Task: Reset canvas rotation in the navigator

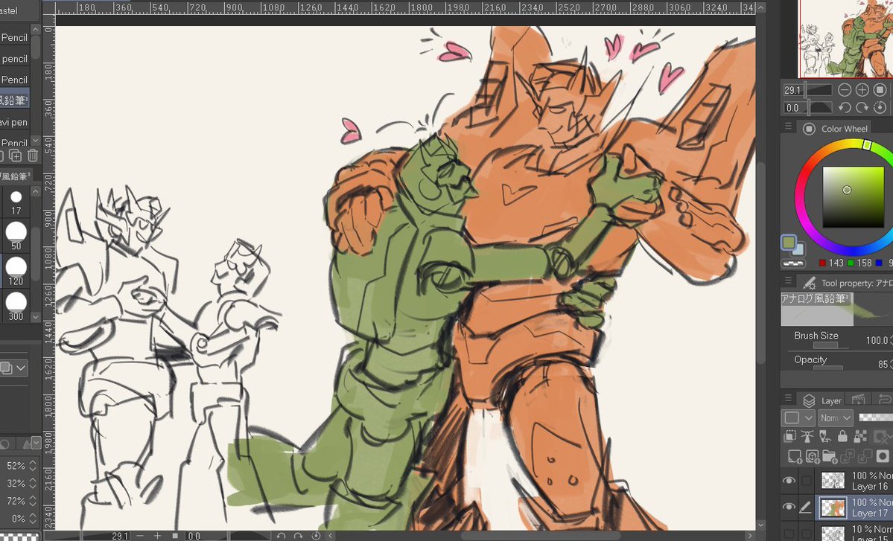Action: tap(880, 107)
